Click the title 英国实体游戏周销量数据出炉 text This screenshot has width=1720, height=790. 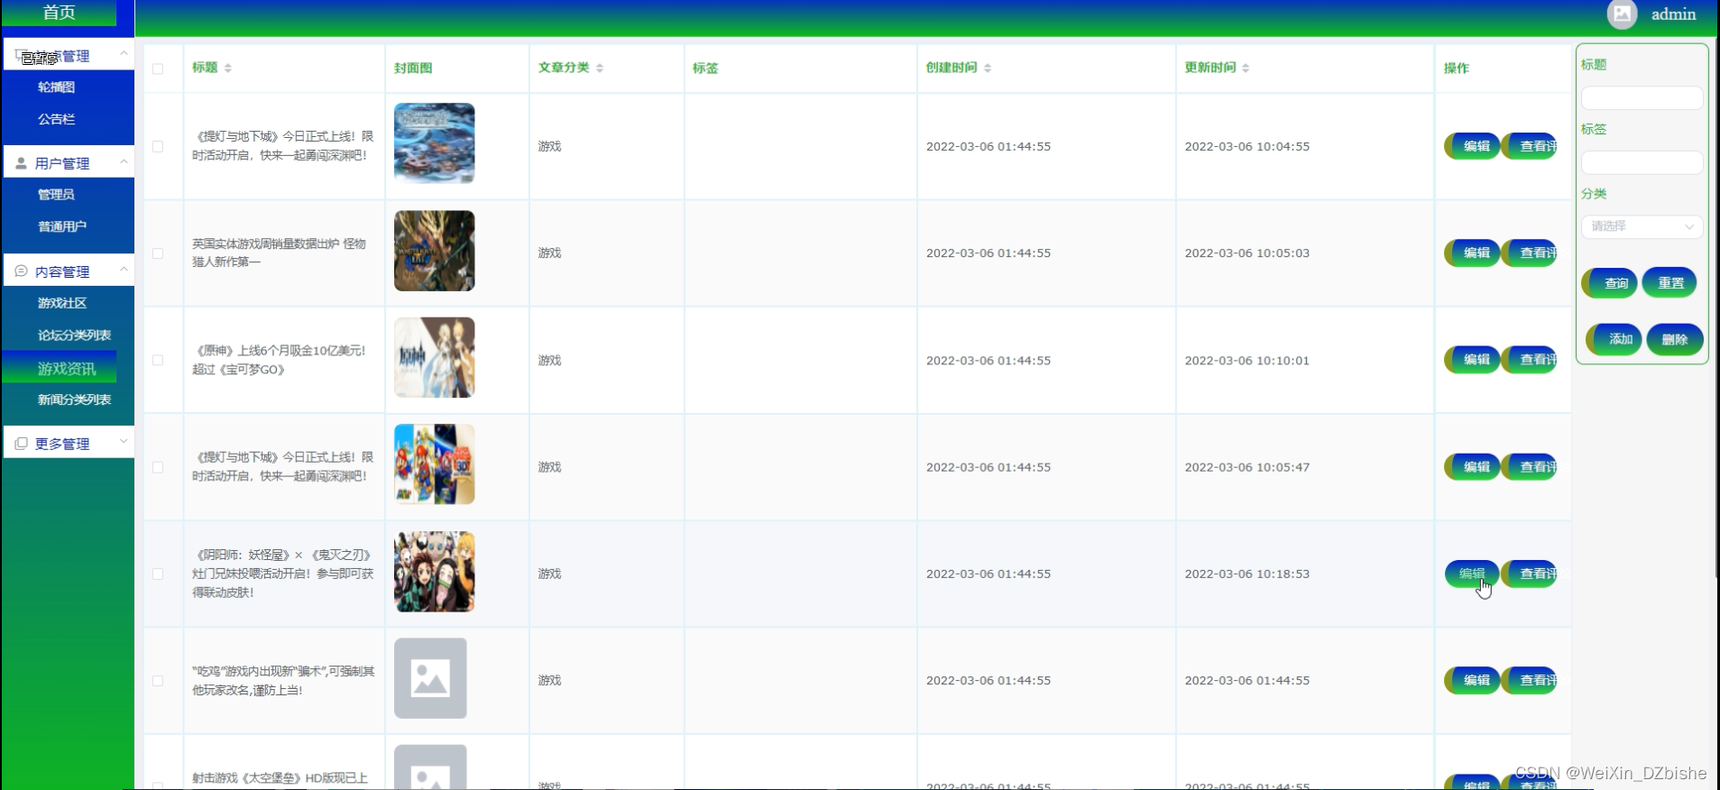(x=279, y=253)
